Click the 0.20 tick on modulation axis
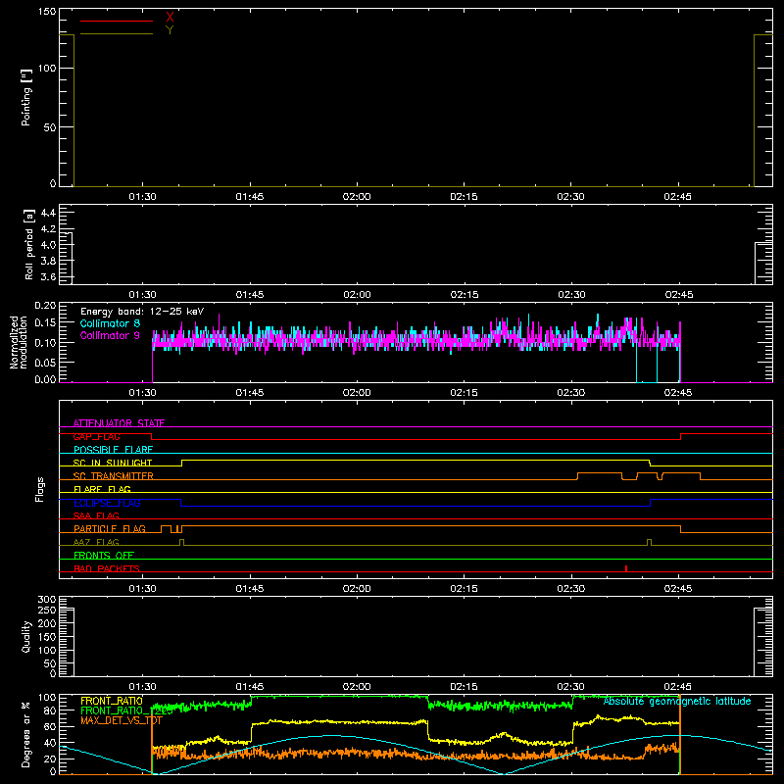Image resolution: width=784 pixels, height=784 pixels. 46,306
